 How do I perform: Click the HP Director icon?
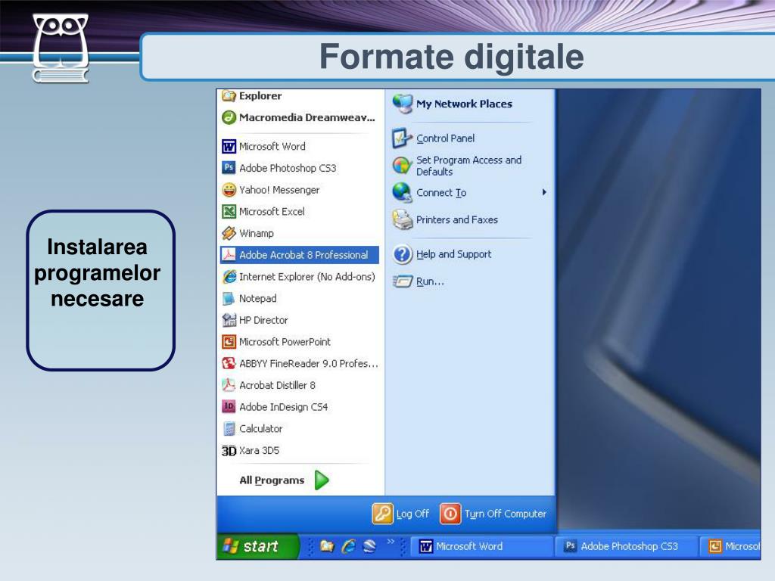pyautogui.click(x=229, y=320)
